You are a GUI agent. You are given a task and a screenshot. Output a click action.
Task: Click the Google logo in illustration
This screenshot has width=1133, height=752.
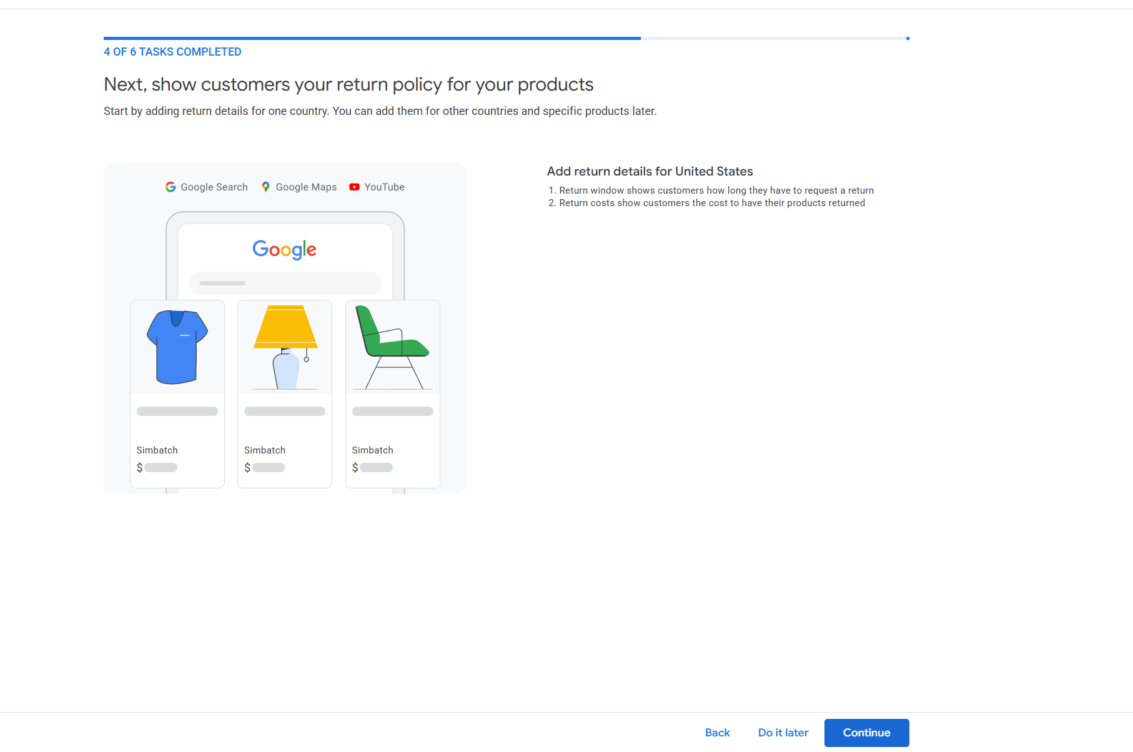click(x=284, y=249)
